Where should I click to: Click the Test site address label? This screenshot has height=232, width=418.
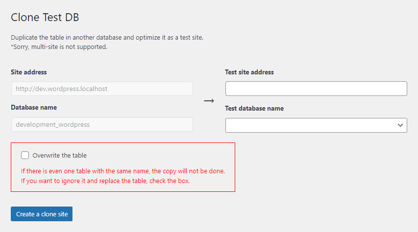click(x=249, y=72)
